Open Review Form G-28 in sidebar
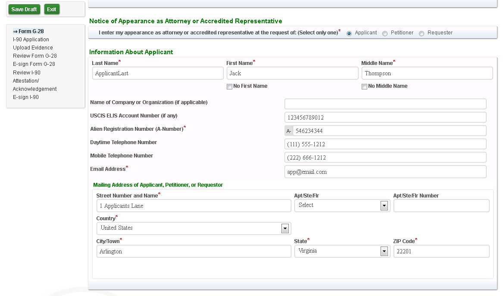Image resolution: width=503 pixels, height=296 pixels. tap(35, 56)
